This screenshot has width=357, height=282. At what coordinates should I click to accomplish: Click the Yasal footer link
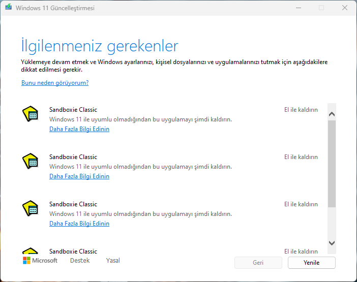[x=113, y=260]
